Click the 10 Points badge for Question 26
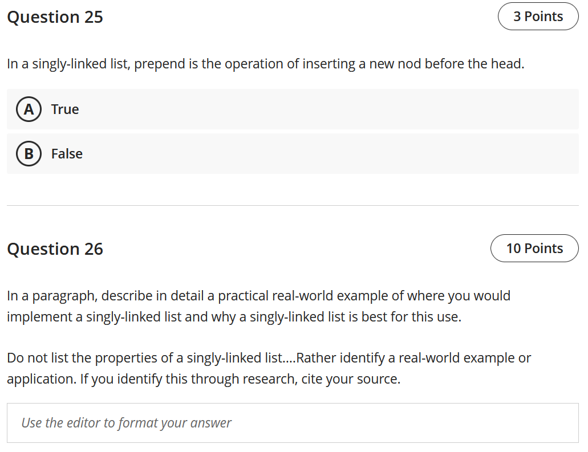The height and width of the screenshot is (452, 588). tap(534, 248)
